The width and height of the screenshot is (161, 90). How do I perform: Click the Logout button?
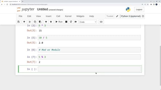point(139,9)
